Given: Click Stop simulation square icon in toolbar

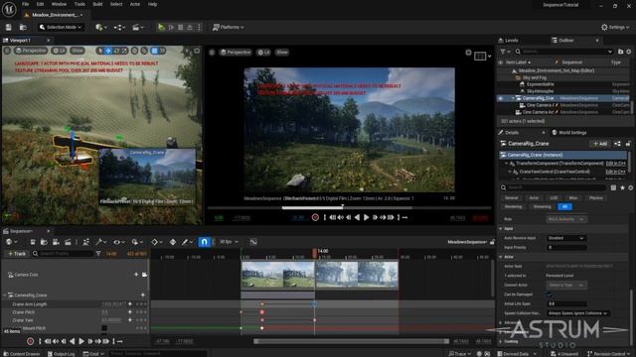Looking at the screenshot, I should [x=181, y=27].
